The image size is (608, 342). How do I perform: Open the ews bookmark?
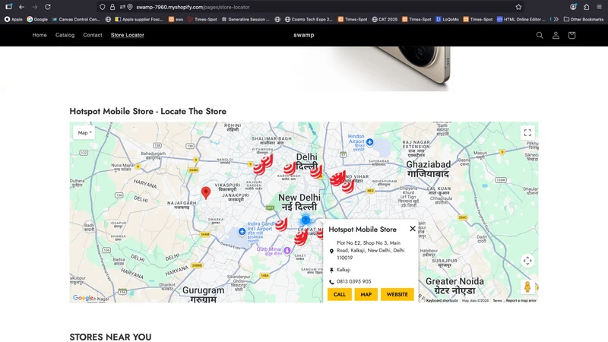coord(176,19)
